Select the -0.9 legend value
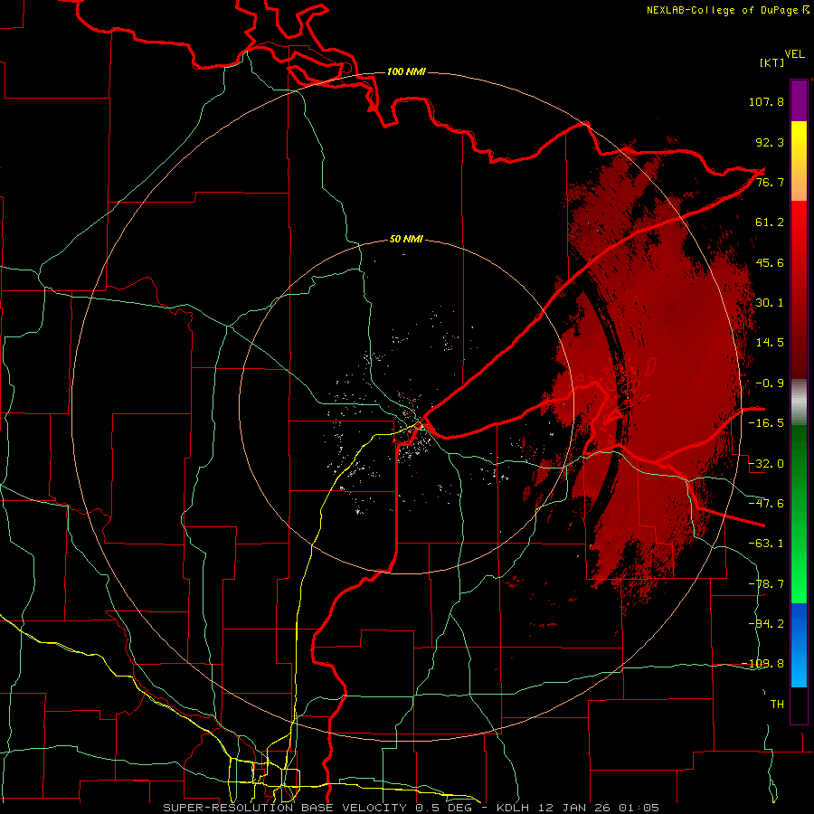Screen dimensions: 814x814 point(770,383)
